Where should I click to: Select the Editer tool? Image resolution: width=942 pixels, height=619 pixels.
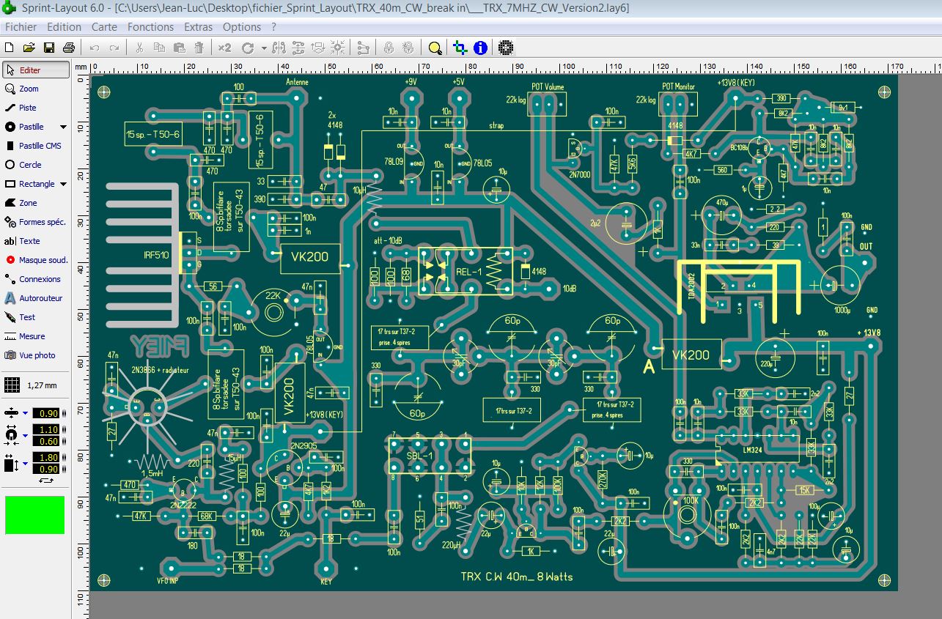click(36, 70)
